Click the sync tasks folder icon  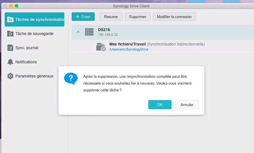pos(10,20)
